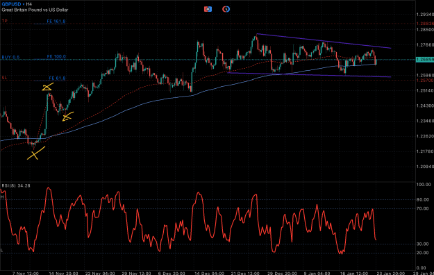This screenshot has height=275, width=434.
Task: Click the 14 Dec 04:00 time label
Action: click(209, 273)
